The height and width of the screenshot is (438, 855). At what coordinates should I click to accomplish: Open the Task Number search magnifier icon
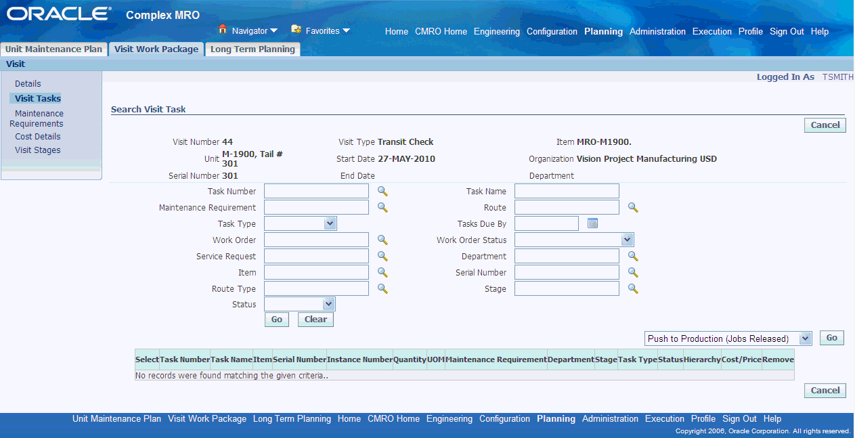[382, 192]
